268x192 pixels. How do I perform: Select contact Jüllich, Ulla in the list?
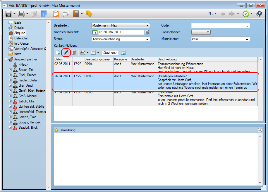point(27,101)
